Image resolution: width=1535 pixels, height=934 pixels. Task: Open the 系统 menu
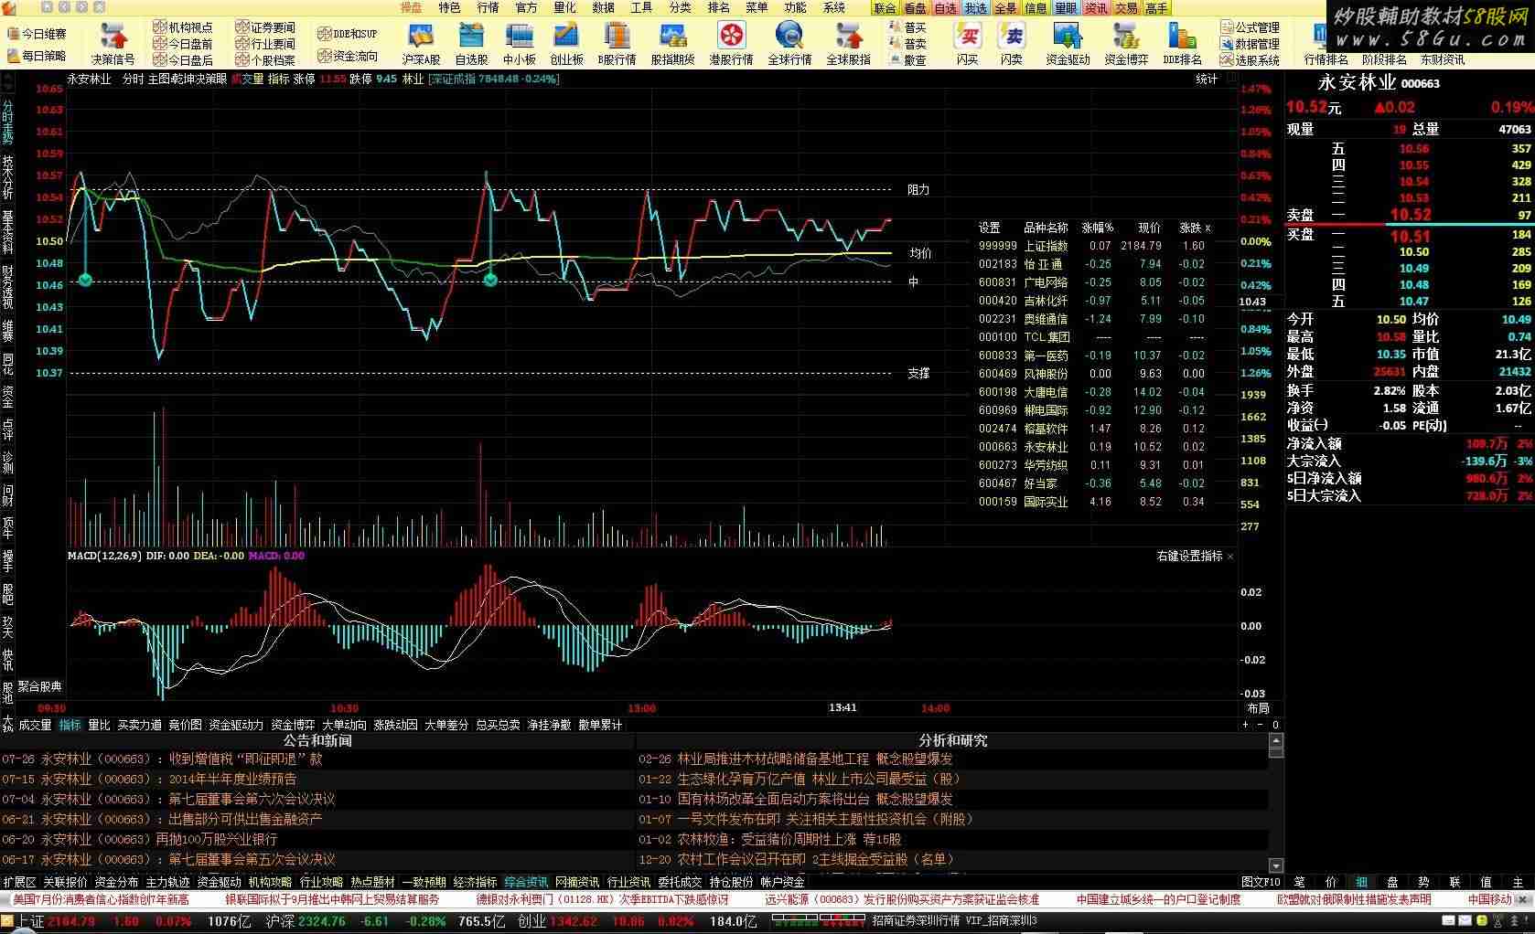click(x=833, y=7)
